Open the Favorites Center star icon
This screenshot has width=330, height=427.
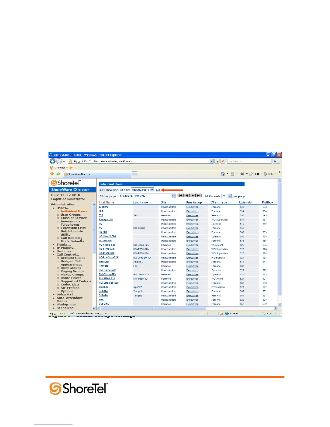click(x=52, y=174)
